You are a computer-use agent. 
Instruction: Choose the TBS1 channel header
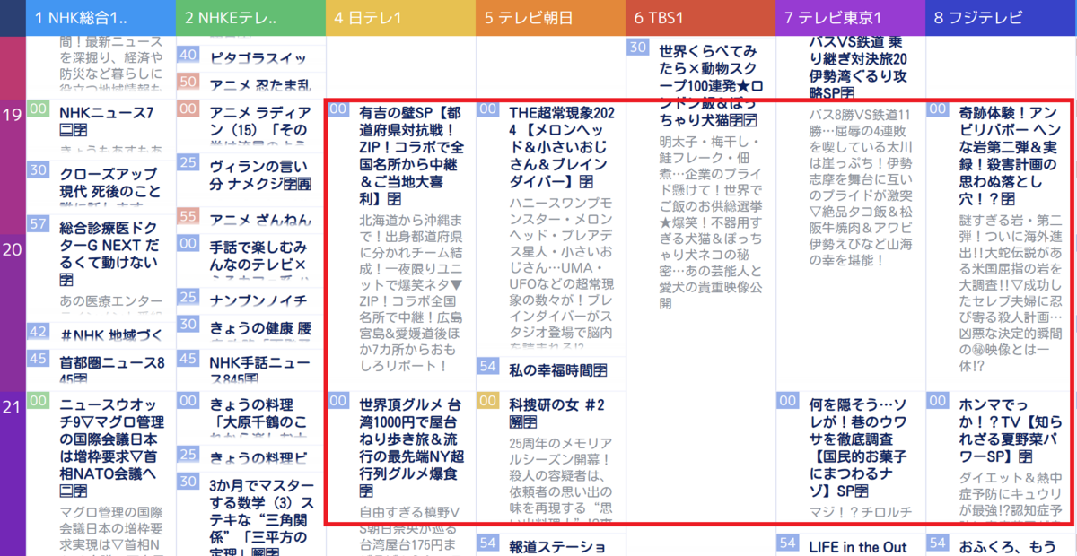[700, 18]
